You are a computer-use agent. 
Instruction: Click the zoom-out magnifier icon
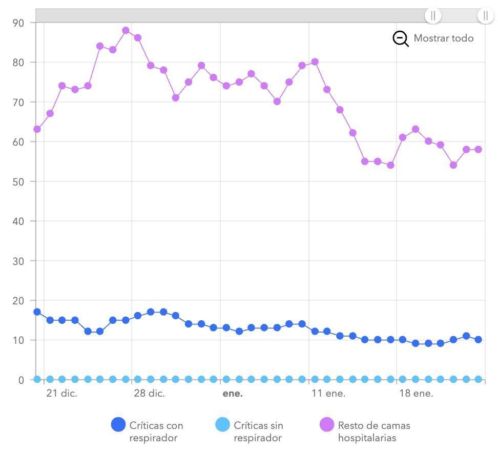pyautogui.click(x=401, y=38)
